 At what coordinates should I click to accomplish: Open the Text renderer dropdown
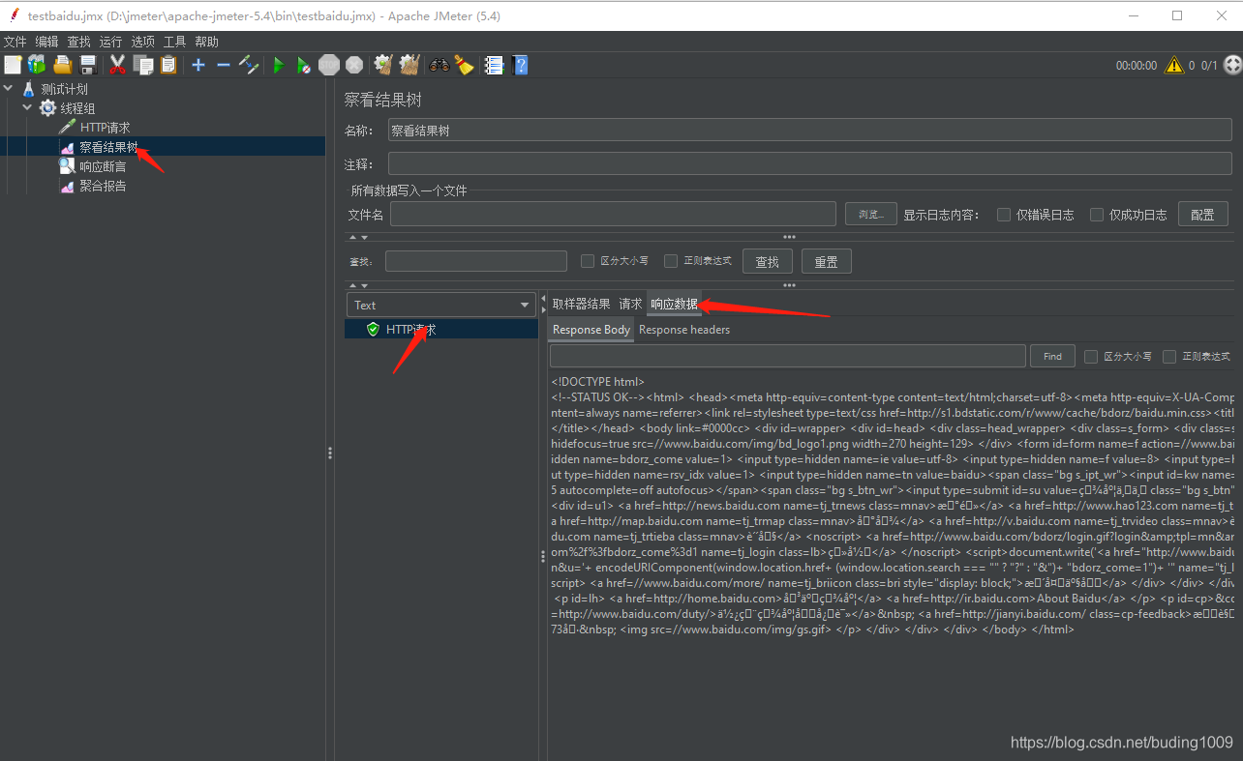coord(440,305)
